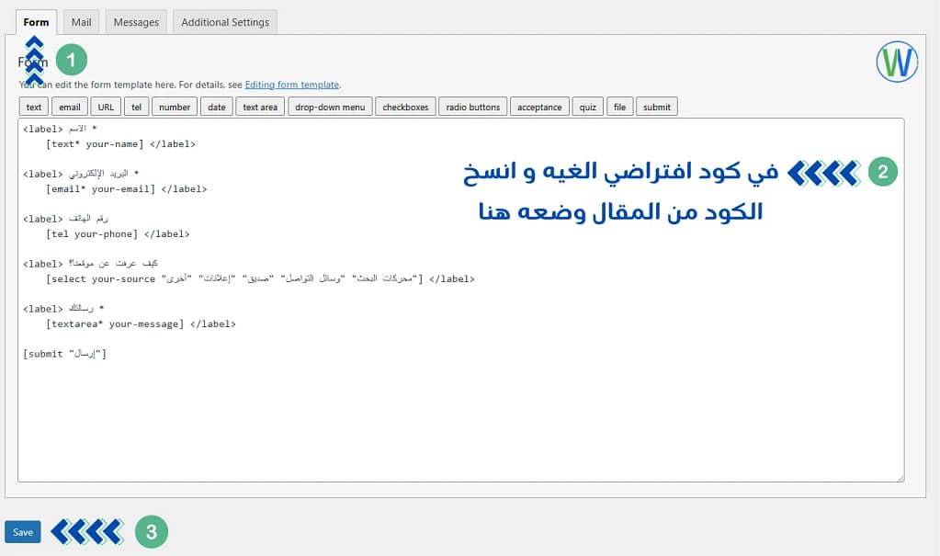This screenshot has width=940, height=556.
Task: Click the Save button
Action: pyautogui.click(x=22, y=531)
